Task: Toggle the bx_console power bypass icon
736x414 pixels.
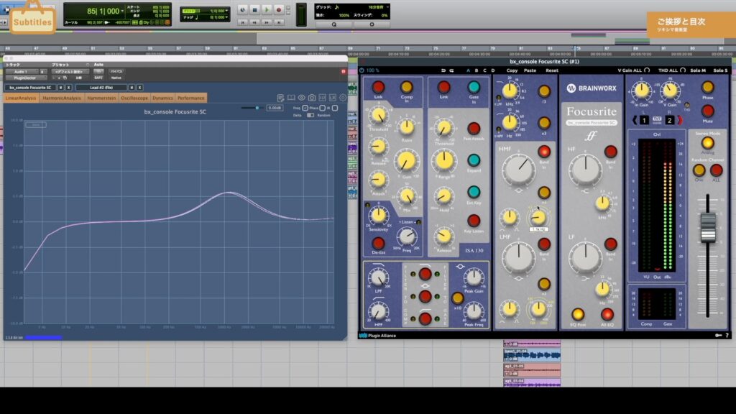Action: point(362,70)
